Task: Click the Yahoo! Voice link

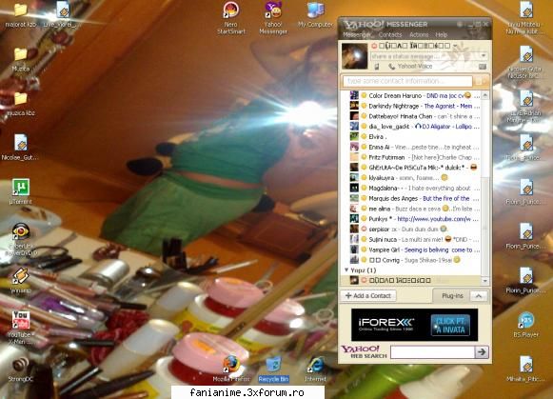Action: pos(415,67)
